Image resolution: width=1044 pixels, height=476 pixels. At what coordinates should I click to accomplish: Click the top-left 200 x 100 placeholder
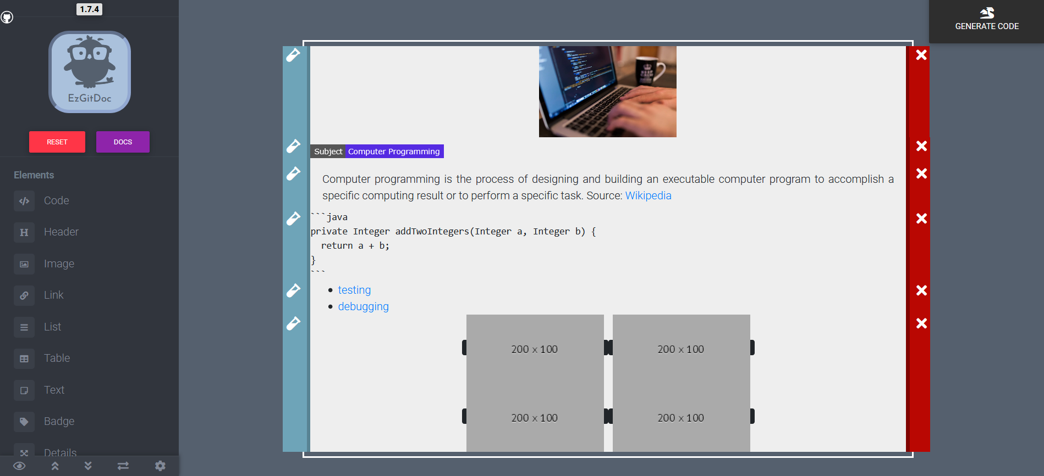(535, 349)
